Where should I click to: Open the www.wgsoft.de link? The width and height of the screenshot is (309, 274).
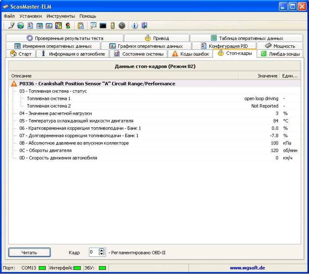click(x=247, y=268)
